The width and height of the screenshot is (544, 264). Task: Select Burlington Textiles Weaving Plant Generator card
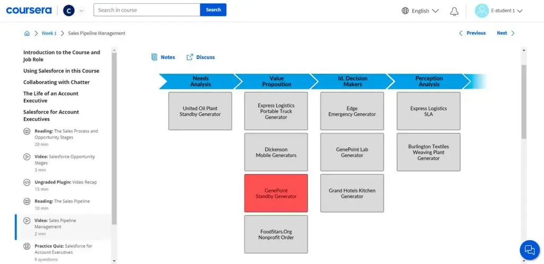(x=429, y=152)
